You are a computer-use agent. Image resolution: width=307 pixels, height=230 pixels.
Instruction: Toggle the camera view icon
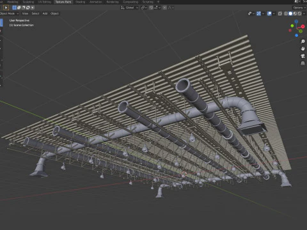tap(303, 56)
